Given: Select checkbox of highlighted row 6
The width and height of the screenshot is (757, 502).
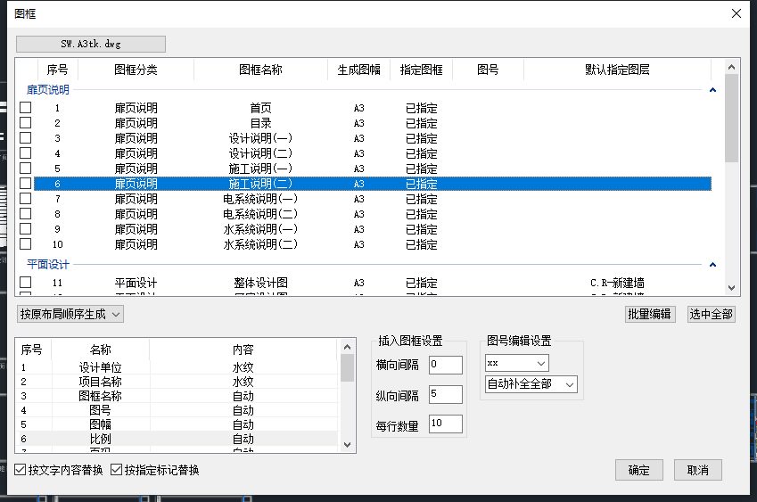Looking at the screenshot, I should click(x=26, y=184).
